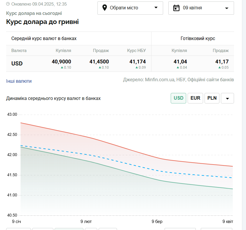The image size is (246, 230).
Task: Select the "Середній курс валют в банках" header
Action: [x=44, y=38]
